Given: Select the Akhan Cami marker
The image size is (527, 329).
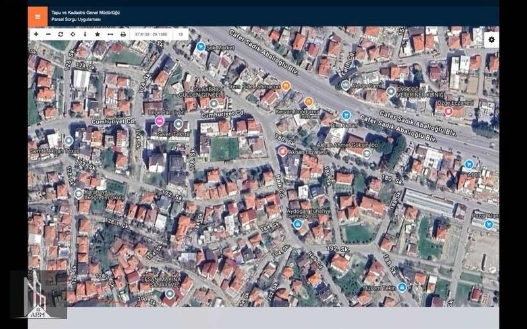Looking at the screenshot, I should [x=345, y=85].
